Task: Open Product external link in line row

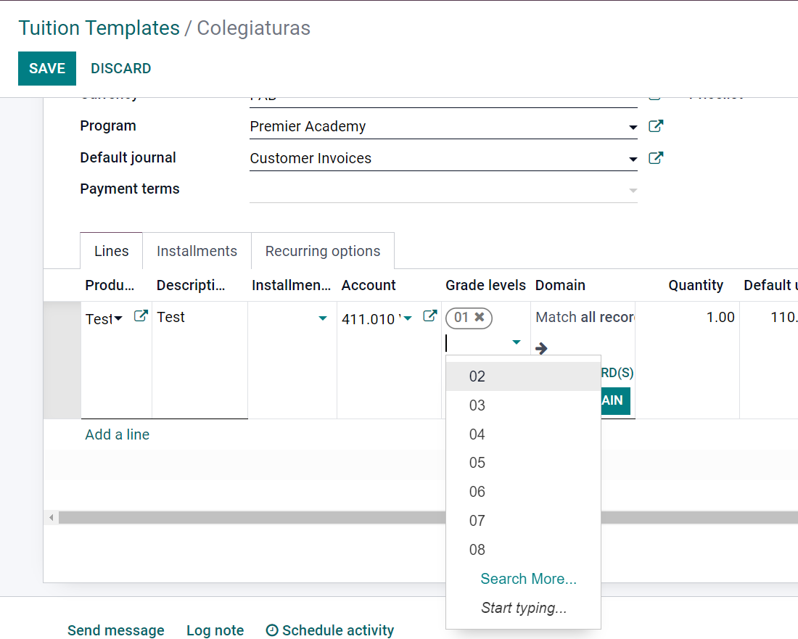Action: point(141,316)
